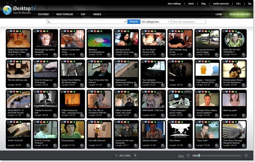Click the small player icon on NASCARGOT card
Screen dimensions: 255x162
tap(8, 92)
